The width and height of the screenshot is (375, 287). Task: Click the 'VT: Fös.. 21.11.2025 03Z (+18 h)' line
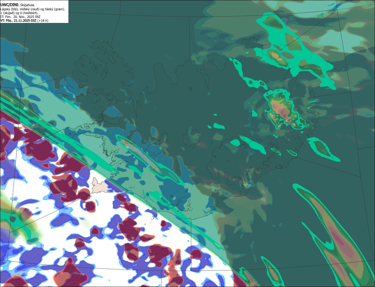coord(24,21)
